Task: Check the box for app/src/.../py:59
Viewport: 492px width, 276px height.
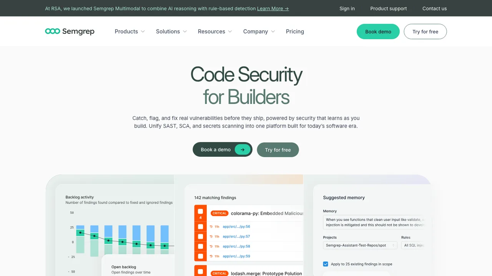Action: (200, 256)
